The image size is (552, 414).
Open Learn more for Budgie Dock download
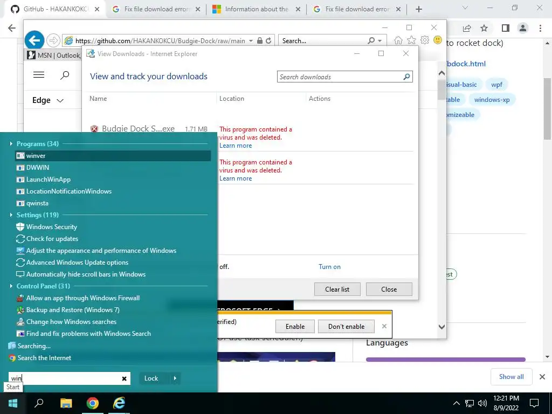tap(236, 146)
